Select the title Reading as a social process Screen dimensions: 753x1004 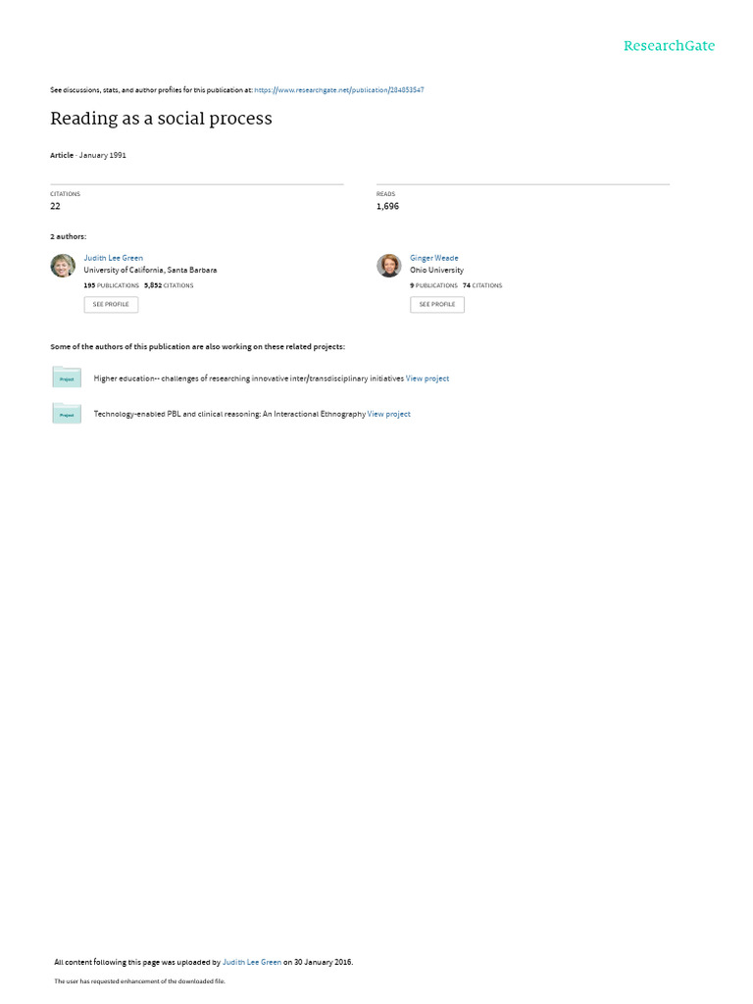point(162,119)
